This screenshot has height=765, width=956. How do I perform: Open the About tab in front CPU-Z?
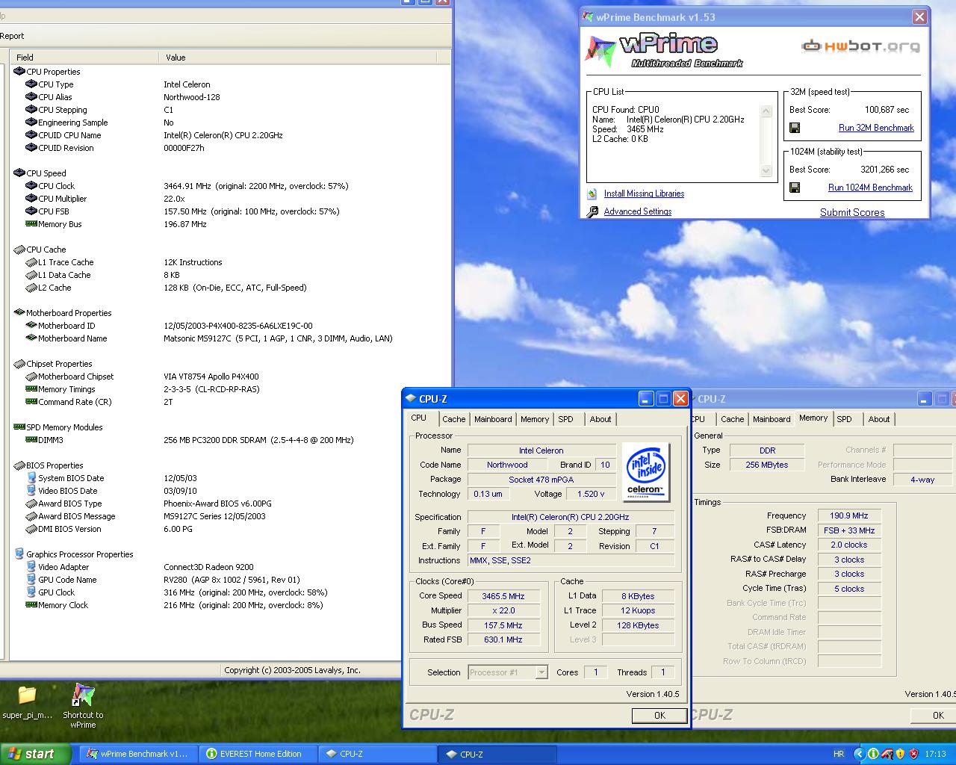(x=600, y=419)
